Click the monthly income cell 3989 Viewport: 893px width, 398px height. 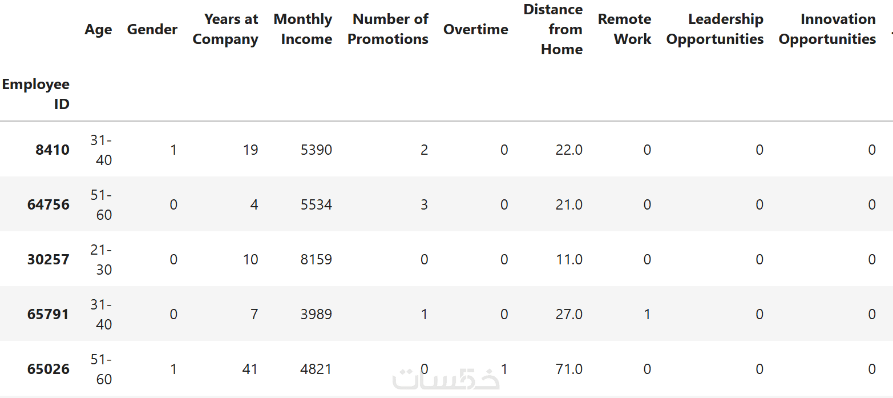point(316,315)
